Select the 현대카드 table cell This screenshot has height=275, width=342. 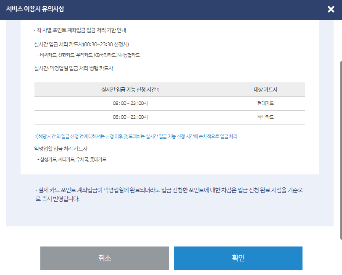pyautogui.click(x=266, y=104)
